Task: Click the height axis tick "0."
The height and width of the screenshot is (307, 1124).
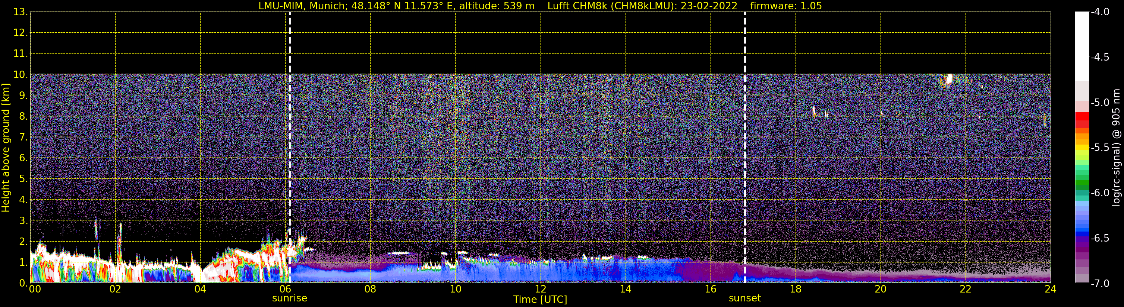Action: pos(23,283)
